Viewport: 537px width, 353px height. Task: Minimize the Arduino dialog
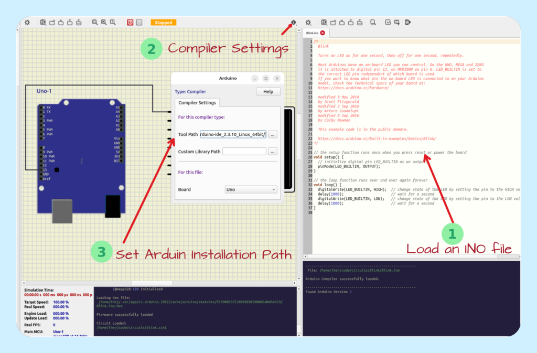tap(255, 78)
